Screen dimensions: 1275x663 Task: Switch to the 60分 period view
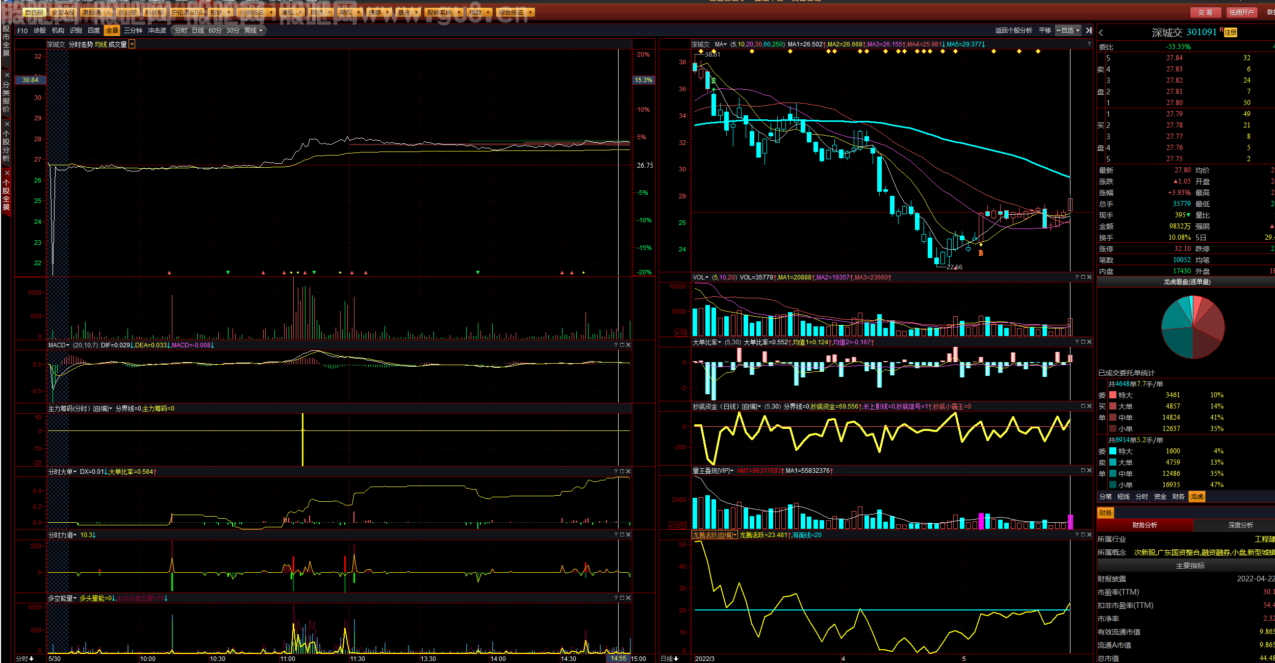pos(215,31)
